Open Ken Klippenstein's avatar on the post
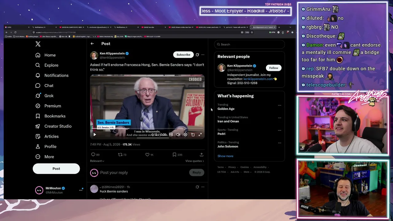The image size is (393, 221). coord(94,55)
